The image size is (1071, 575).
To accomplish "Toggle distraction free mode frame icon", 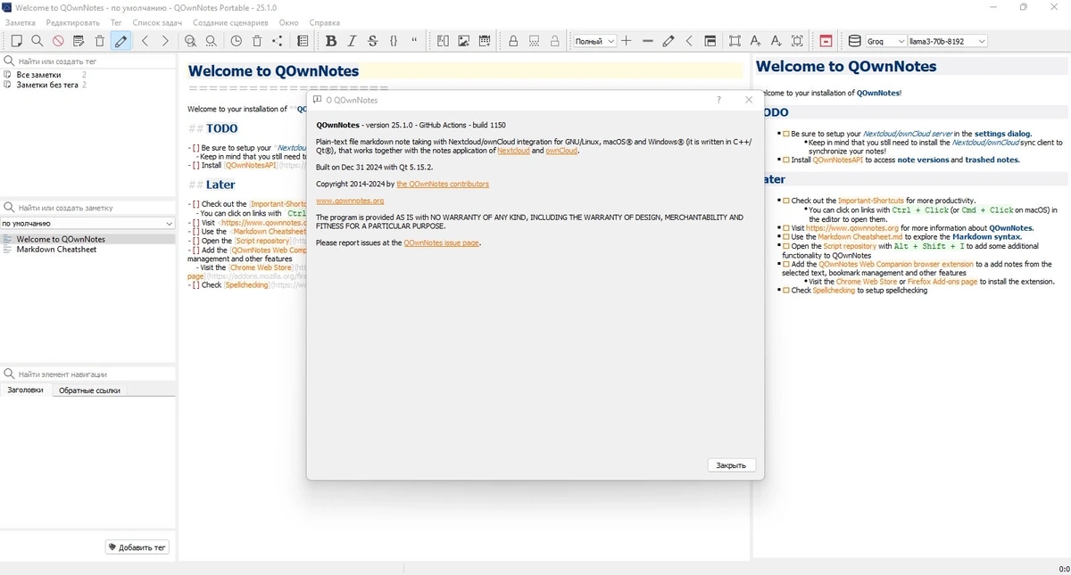I will point(735,41).
